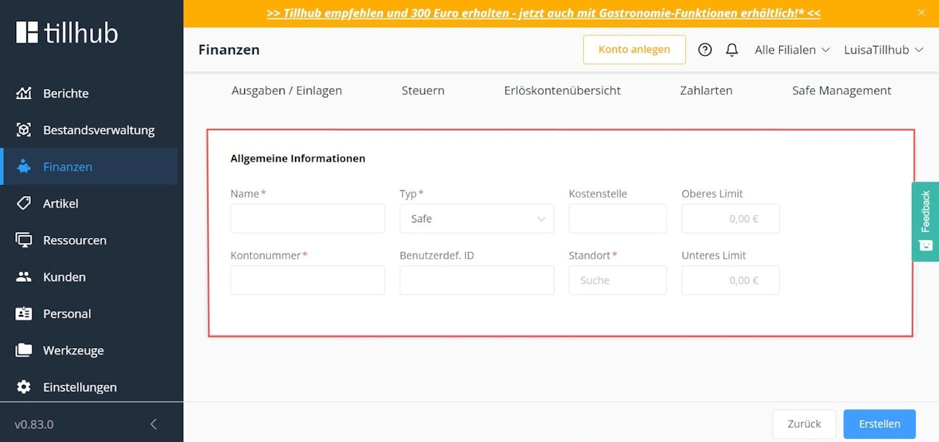Click the Bestandsverwaltung inventory icon
The width and height of the screenshot is (939, 442).
24,130
